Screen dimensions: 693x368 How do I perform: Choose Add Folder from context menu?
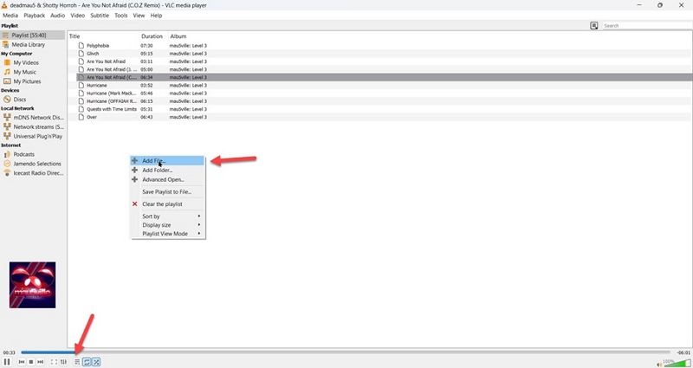167,170
